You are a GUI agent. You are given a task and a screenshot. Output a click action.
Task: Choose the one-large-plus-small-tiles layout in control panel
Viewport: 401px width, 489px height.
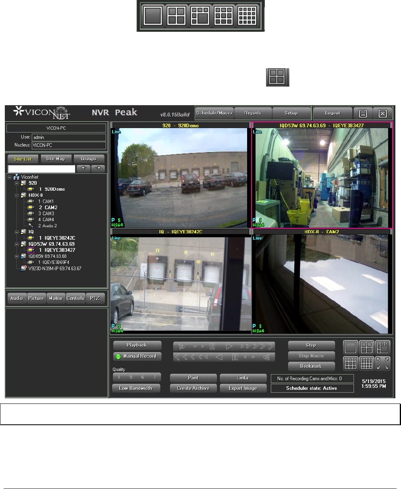(383, 348)
